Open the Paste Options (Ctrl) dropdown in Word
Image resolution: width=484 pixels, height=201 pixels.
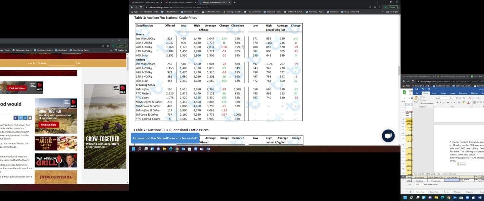coord(461,164)
